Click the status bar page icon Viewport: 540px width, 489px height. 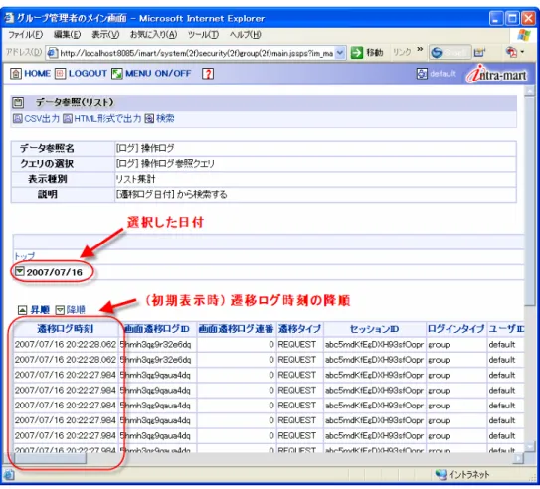coord(9,475)
